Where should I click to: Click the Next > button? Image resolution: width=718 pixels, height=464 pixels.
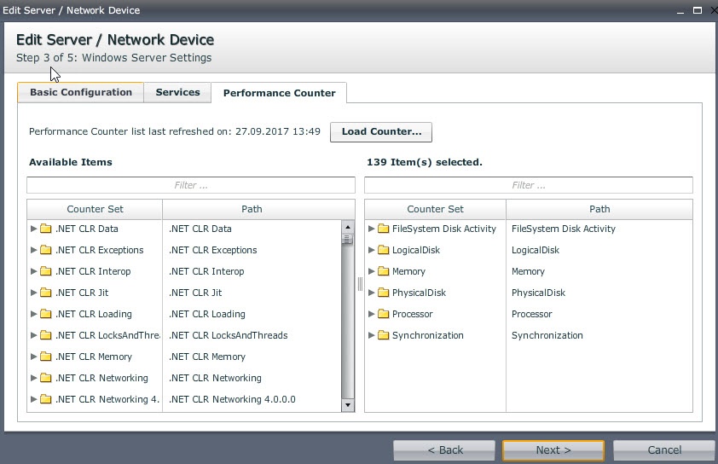(553, 449)
